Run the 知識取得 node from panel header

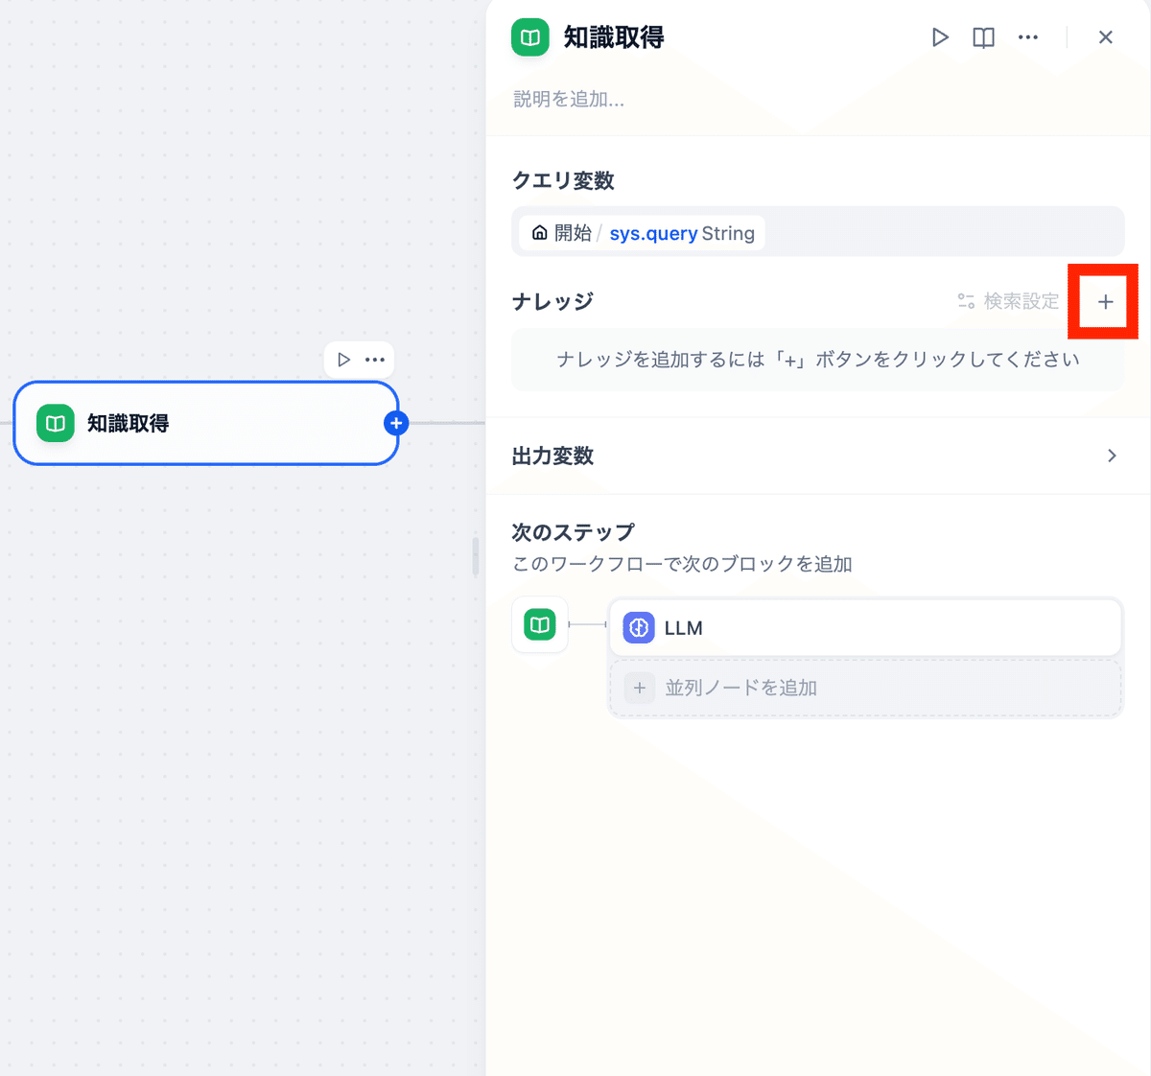tap(940, 37)
